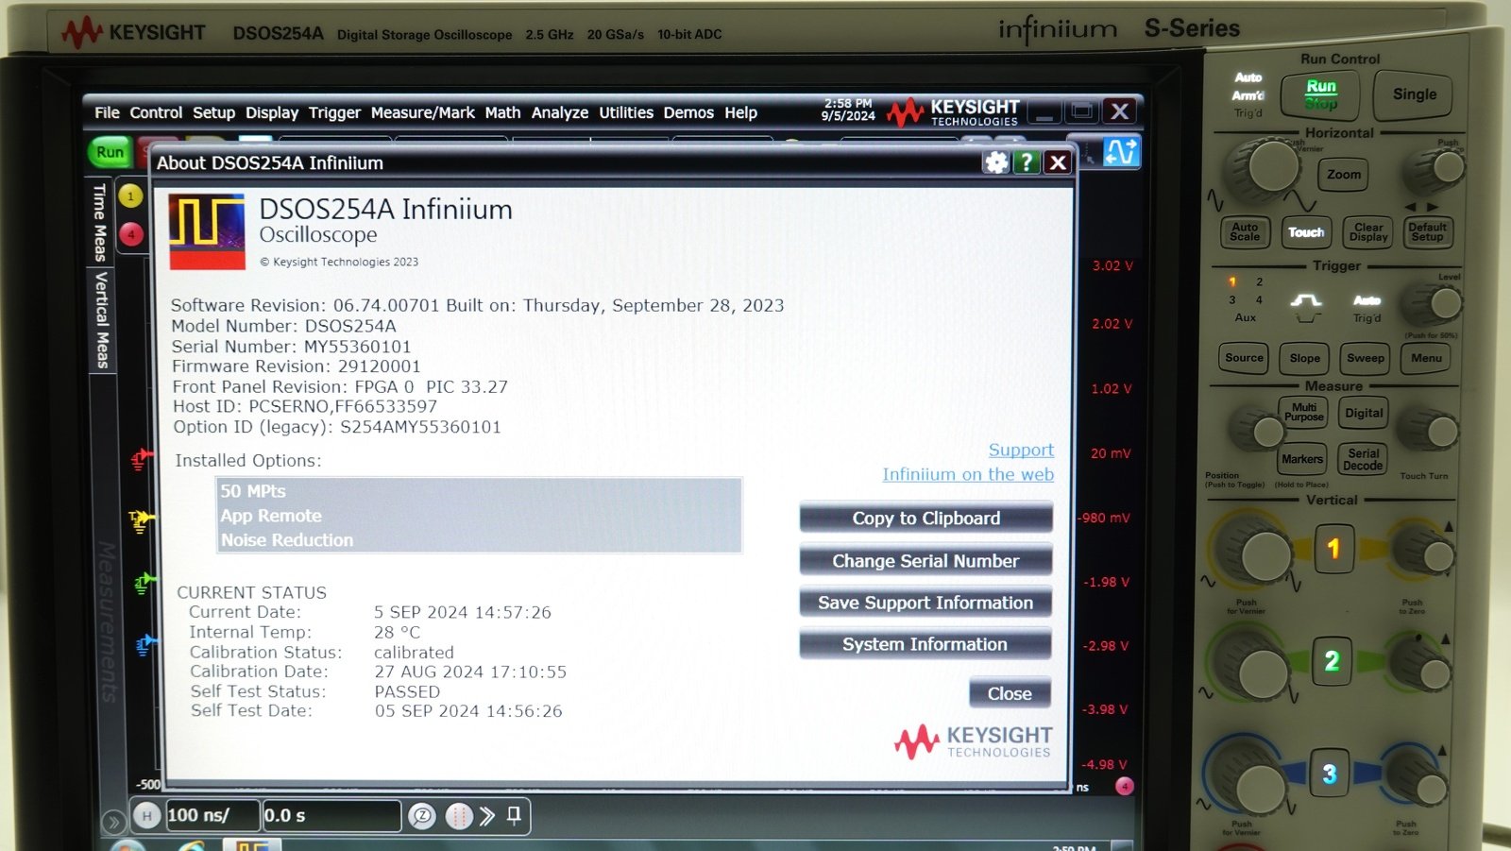1511x851 pixels.
Task: Click the round dotted-lines icon beside zoom
Action: [458, 815]
